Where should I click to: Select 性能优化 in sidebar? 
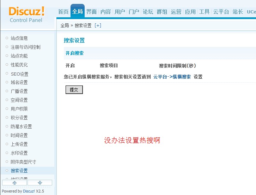click(x=19, y=65)
